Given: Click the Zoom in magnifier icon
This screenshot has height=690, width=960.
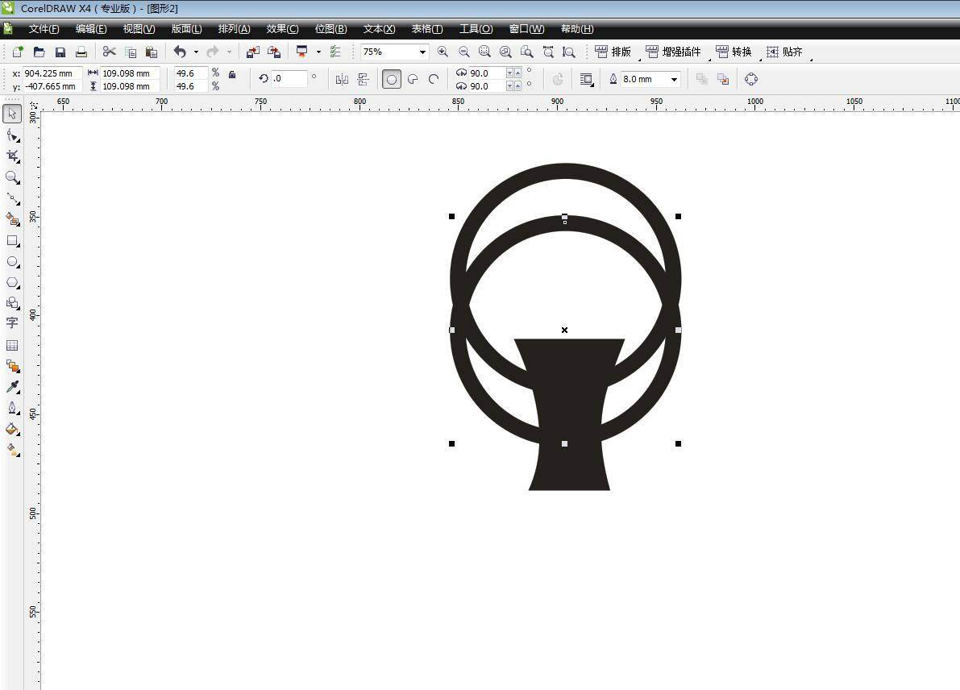Looking at the screenshot, I should [x=443, y=52].
